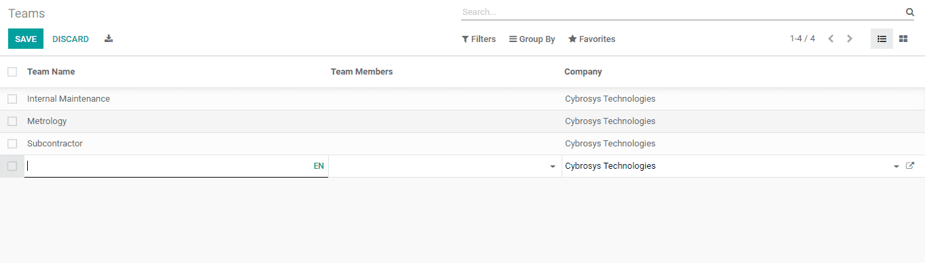Sort by Company column header
The image size is (925, 263).
583,72
